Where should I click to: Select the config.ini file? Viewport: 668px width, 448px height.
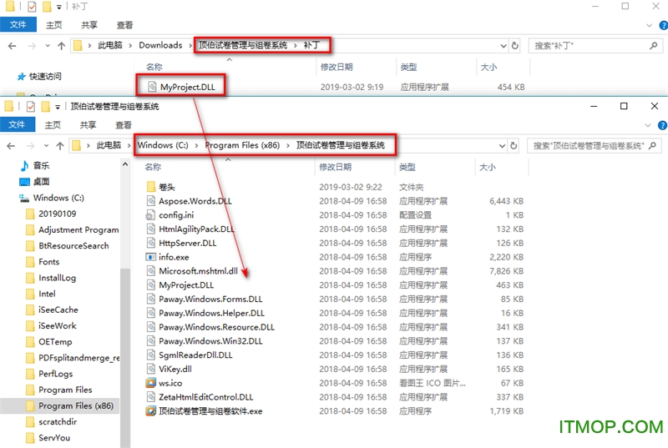(x=175, y=214)
